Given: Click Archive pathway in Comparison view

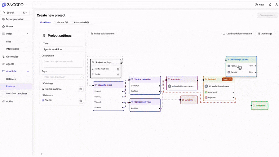Looking at the screenshot, I should click(x=145, y=108).
